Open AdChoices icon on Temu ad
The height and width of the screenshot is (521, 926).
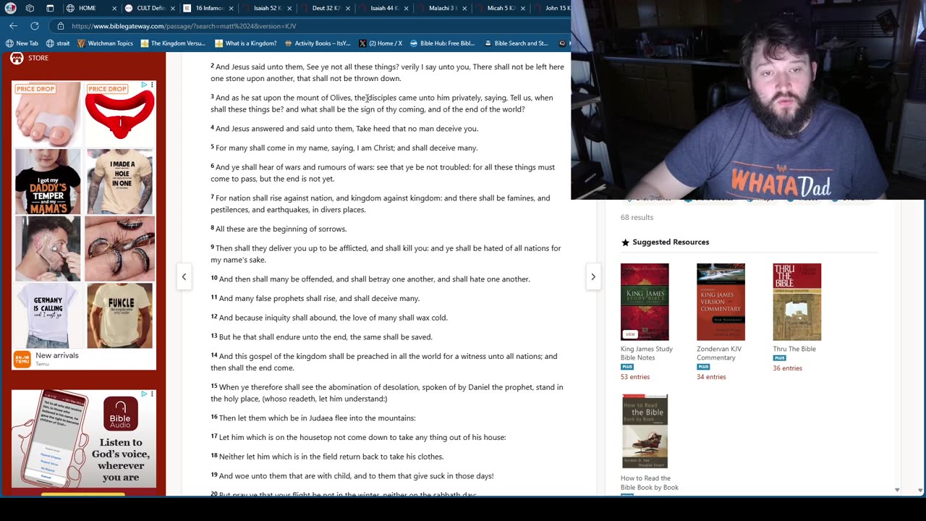pyautogui.click(x=144, y=85)
